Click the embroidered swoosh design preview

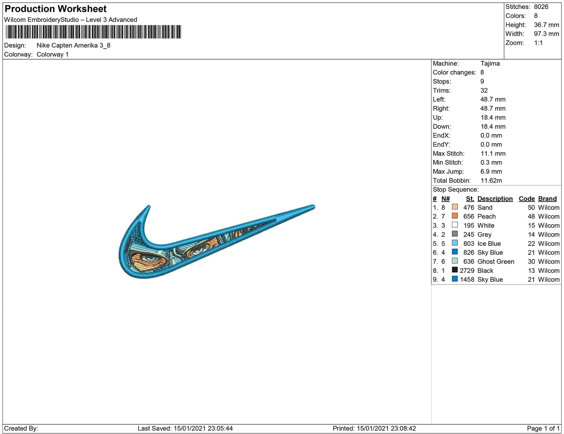pyautogui.click(x=217, y=242)
